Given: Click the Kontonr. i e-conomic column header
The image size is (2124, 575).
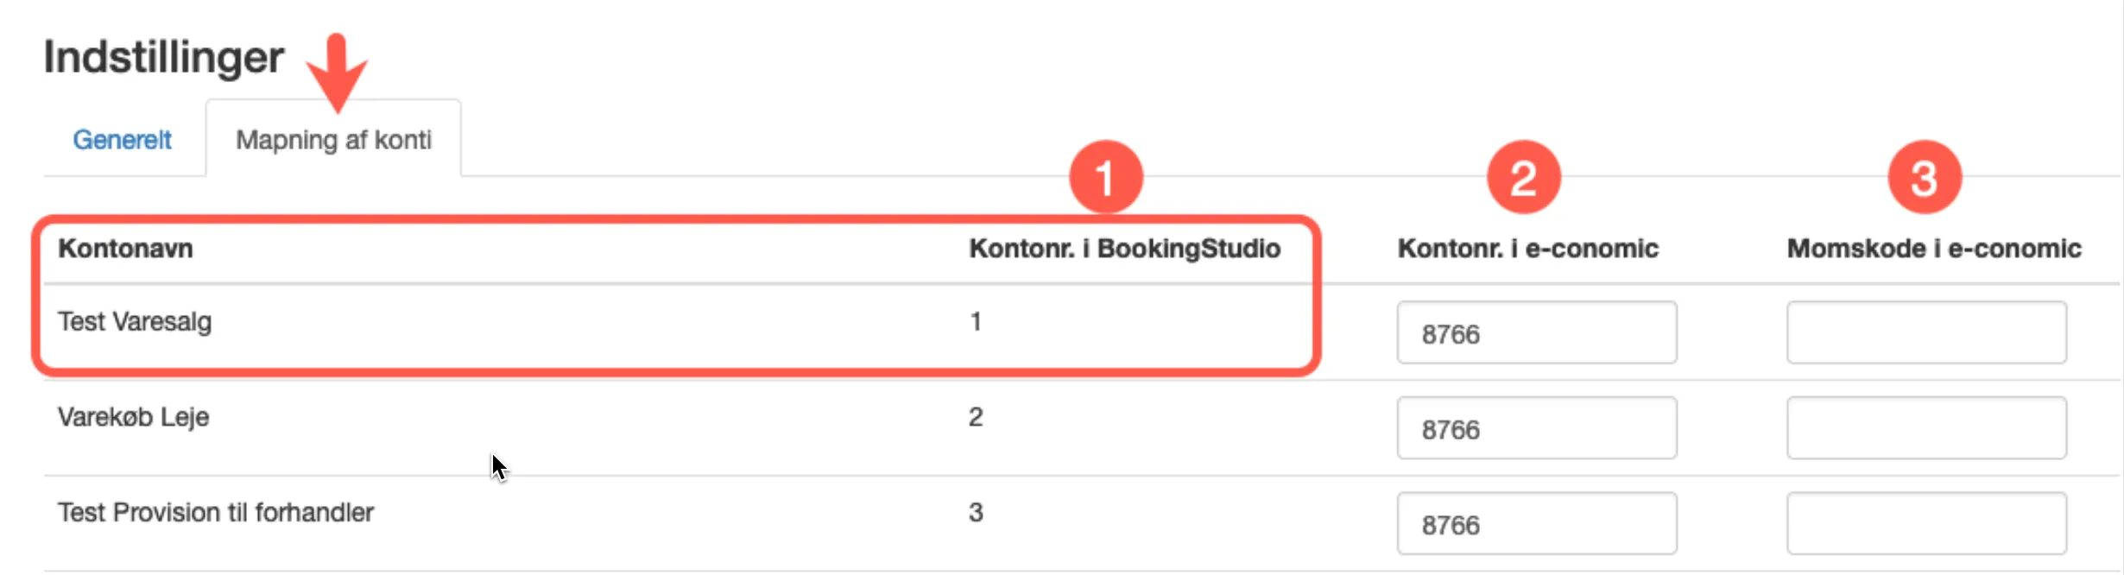Looking at the screenshot, I should pyautogui.click(x=1527, y=249).
